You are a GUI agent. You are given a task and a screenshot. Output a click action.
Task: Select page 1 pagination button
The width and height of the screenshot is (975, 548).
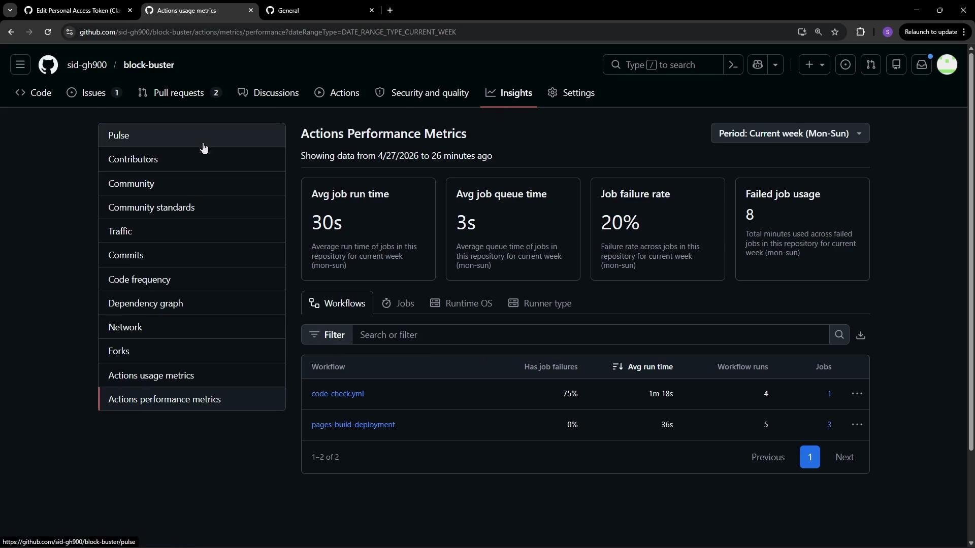coord(810,457)
